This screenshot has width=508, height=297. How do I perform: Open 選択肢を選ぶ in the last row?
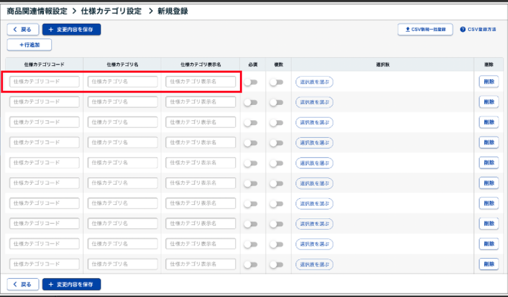click(x=314, y=265)
